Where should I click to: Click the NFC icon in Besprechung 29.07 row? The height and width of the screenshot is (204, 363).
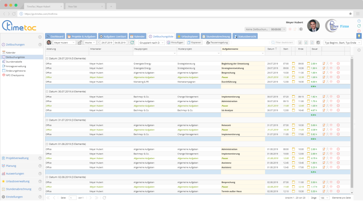pyautogui.click(x=331, y=73)
